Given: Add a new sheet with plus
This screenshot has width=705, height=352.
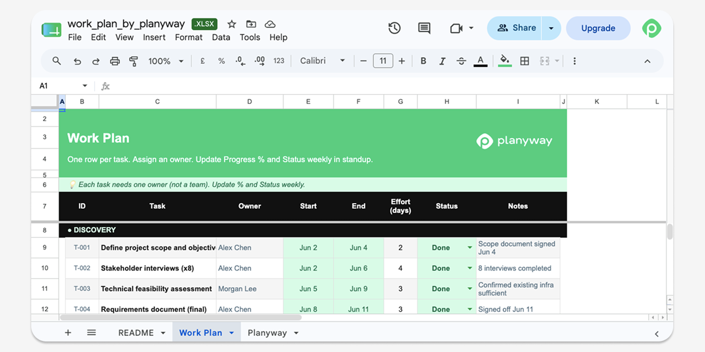Looking at the screenshot, I should click(x=68, y=332).
